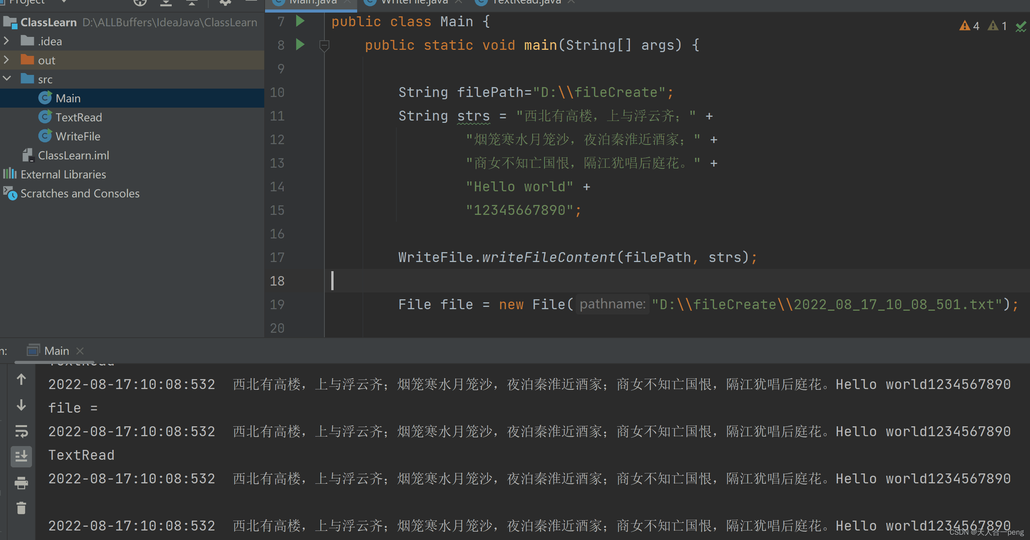
Task: Click the orange warnings indicator showing 4
Action: (969, 26)
